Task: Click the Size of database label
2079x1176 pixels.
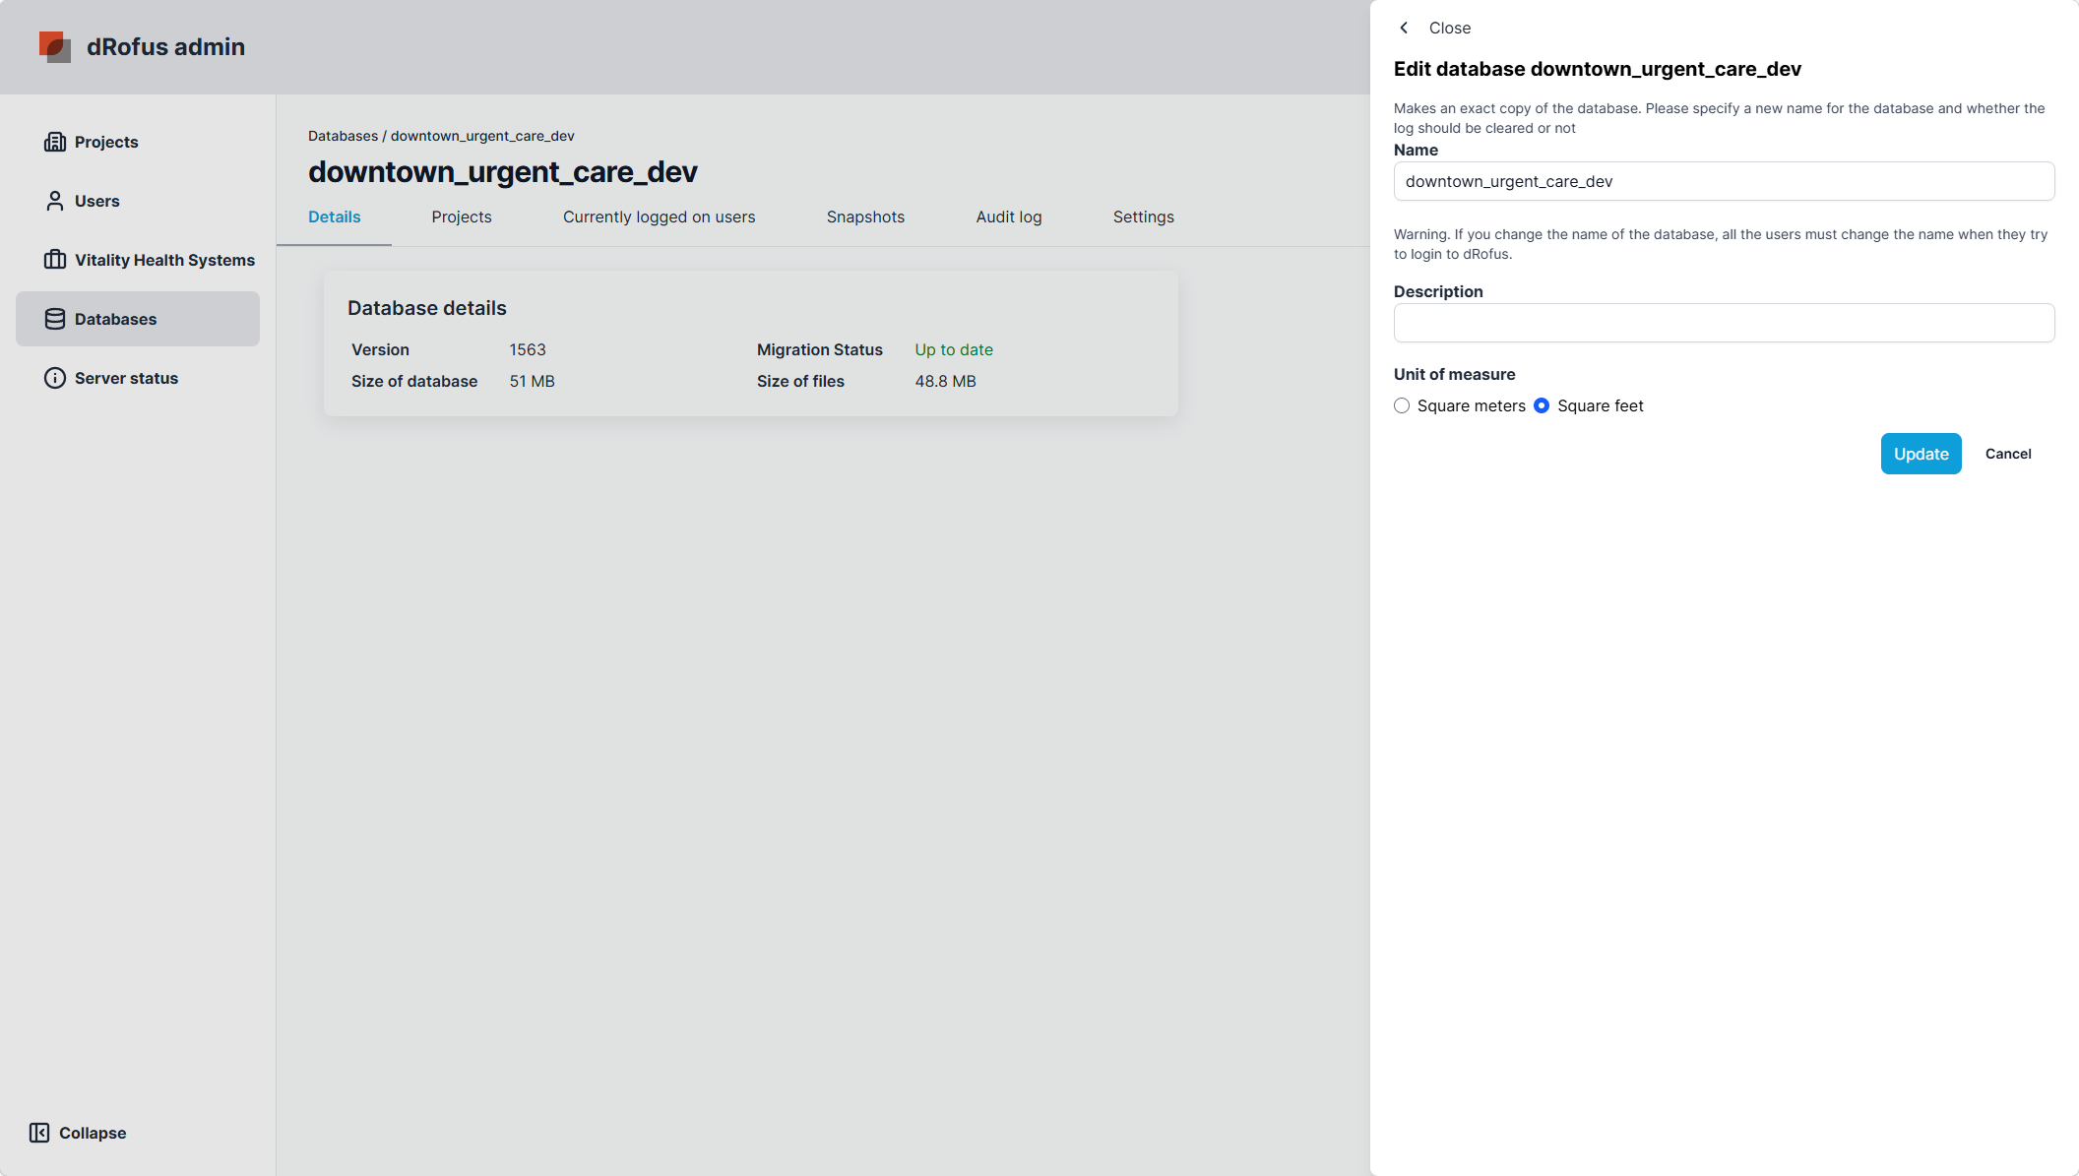Action: [414, 381]
